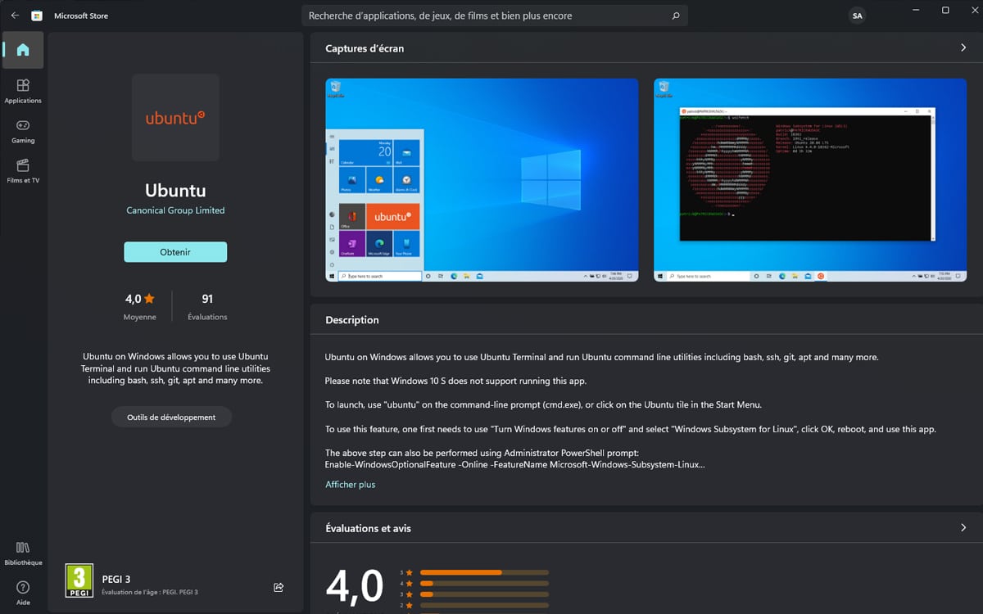Expand the Captures d'écran section chevron
The height and width of the screenshot is (614, 983).
[x=963, y=48]
